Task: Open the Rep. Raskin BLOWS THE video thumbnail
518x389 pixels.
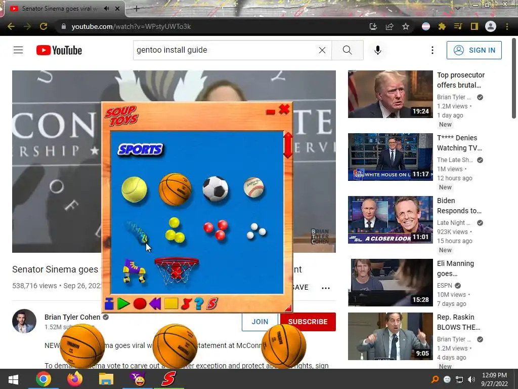Action: pos(390,336)
